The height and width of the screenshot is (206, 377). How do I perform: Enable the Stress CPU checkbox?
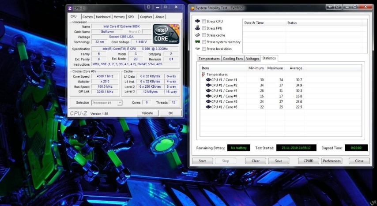coord(204,21)
